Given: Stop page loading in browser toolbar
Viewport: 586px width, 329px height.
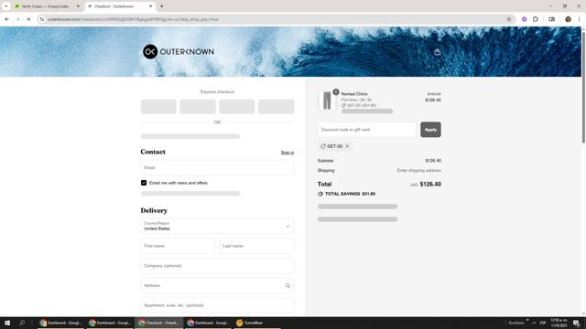Looking at the screenshot, I should coord(28,19).
